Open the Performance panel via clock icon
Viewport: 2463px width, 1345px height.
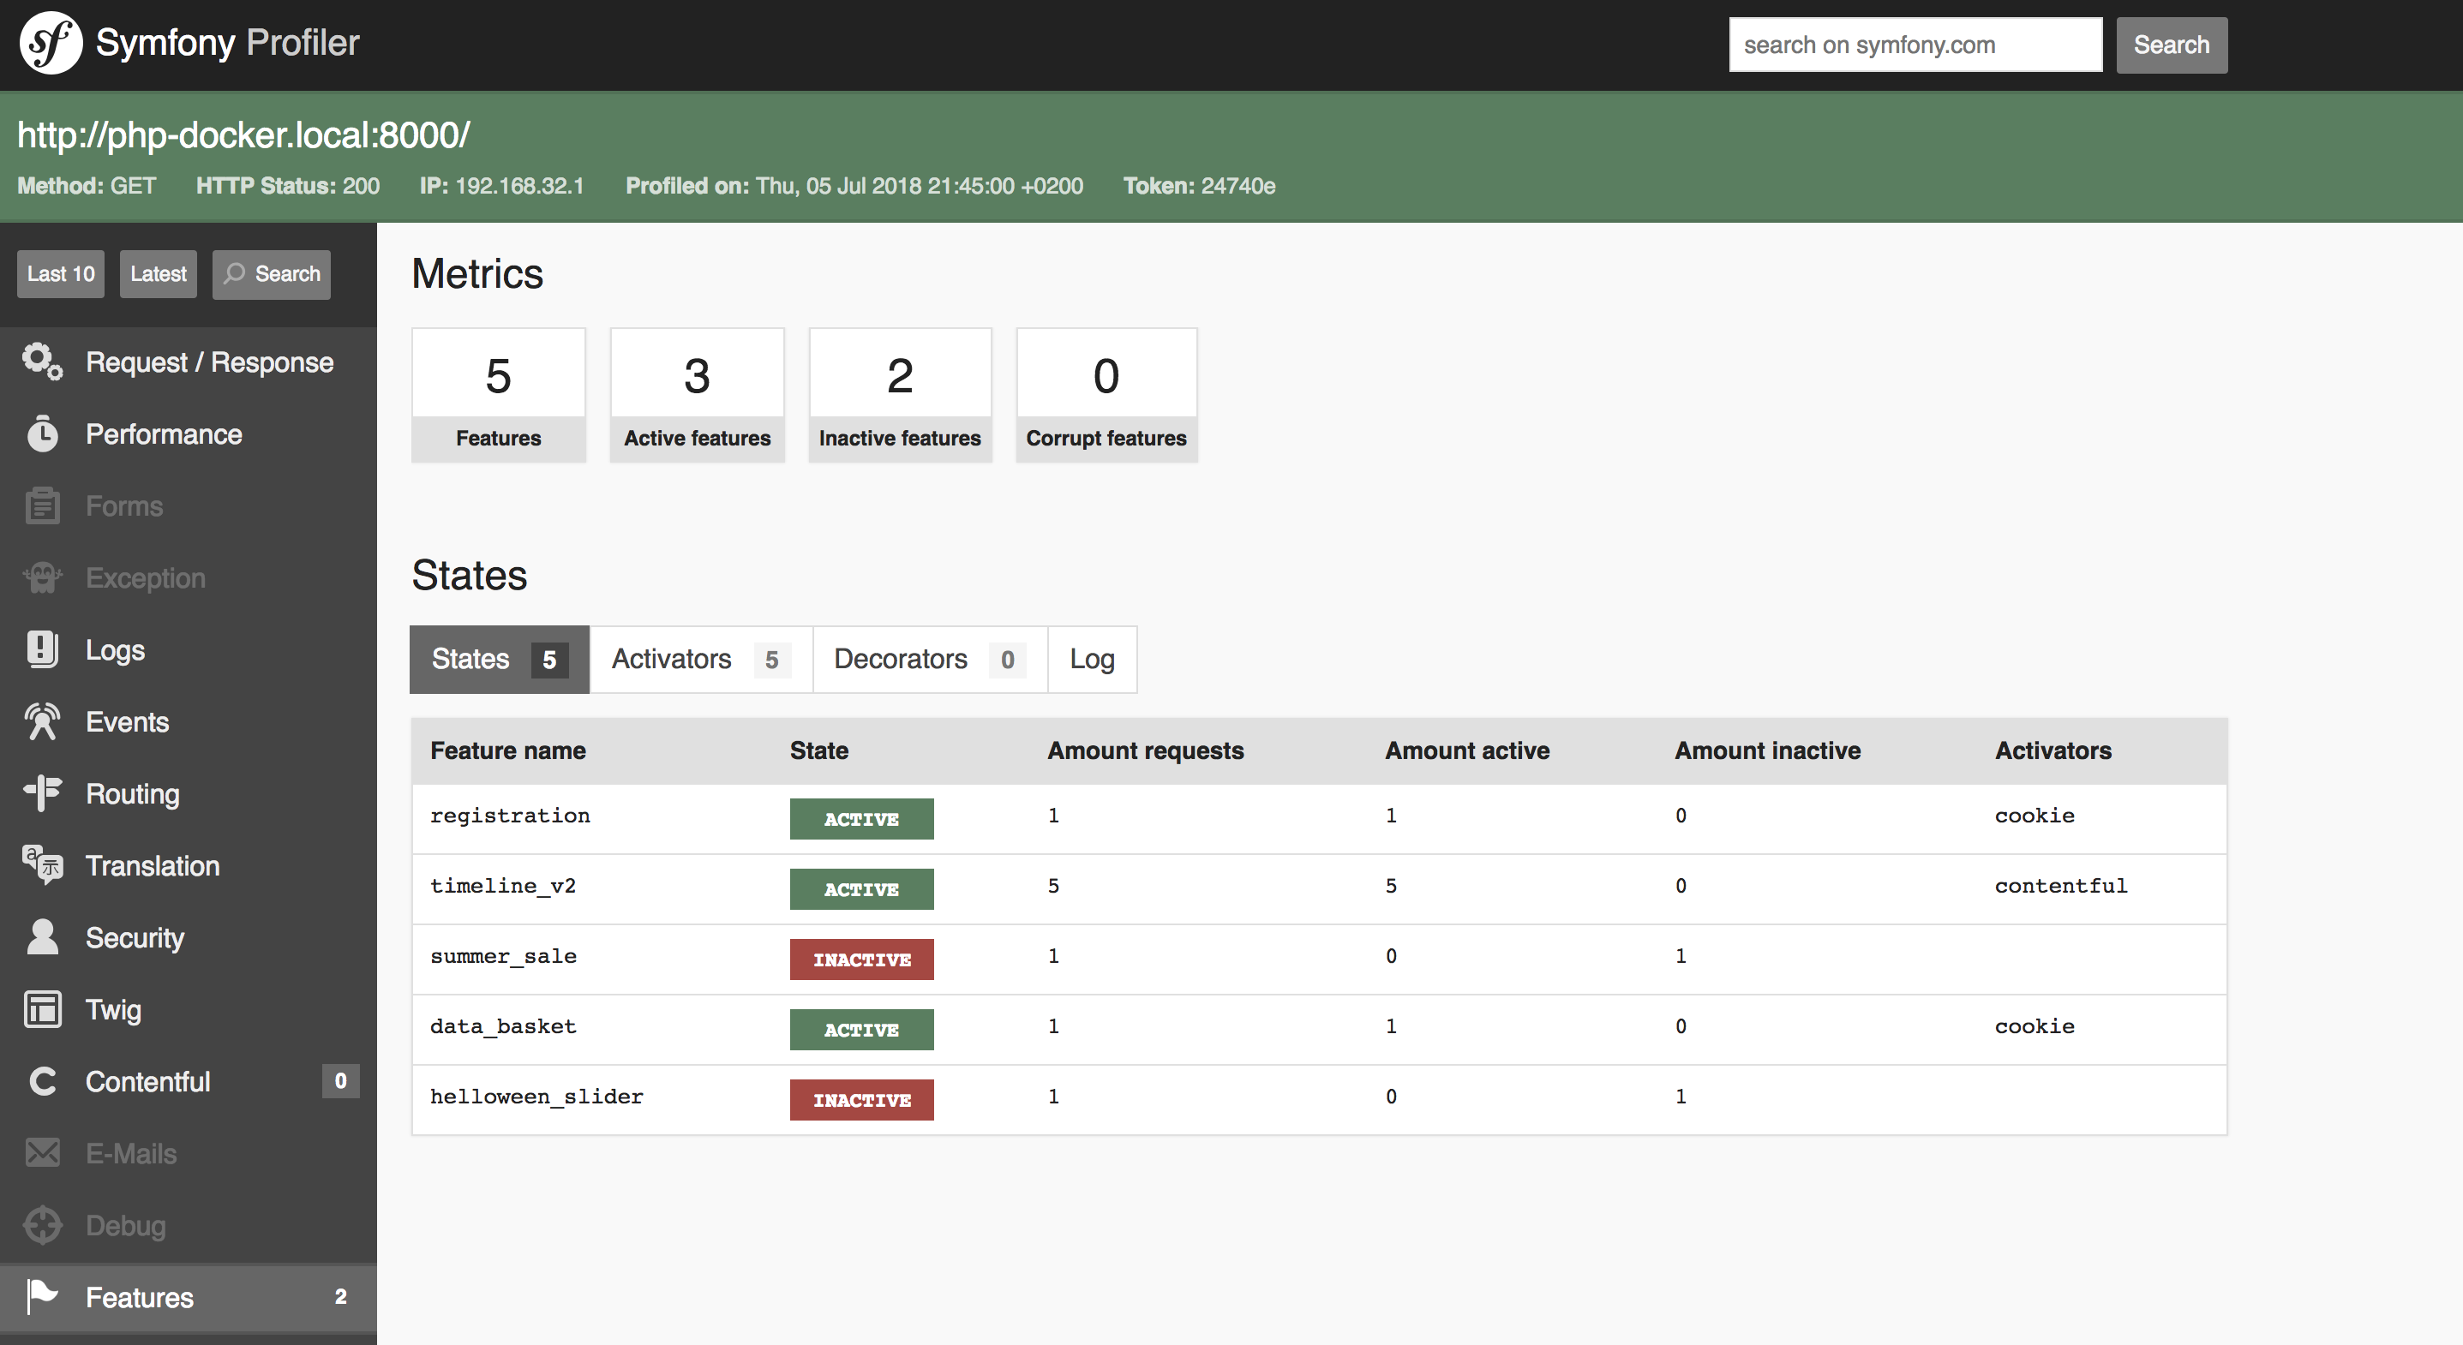pyautogui.click(x=42, y=434)
